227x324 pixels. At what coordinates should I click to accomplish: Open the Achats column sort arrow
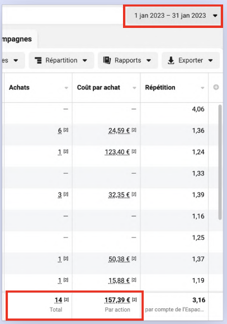pos(66,88)
